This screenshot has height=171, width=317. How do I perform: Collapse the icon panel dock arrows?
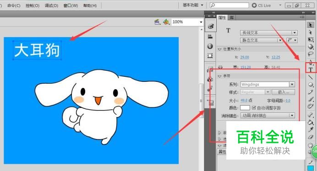209,16
